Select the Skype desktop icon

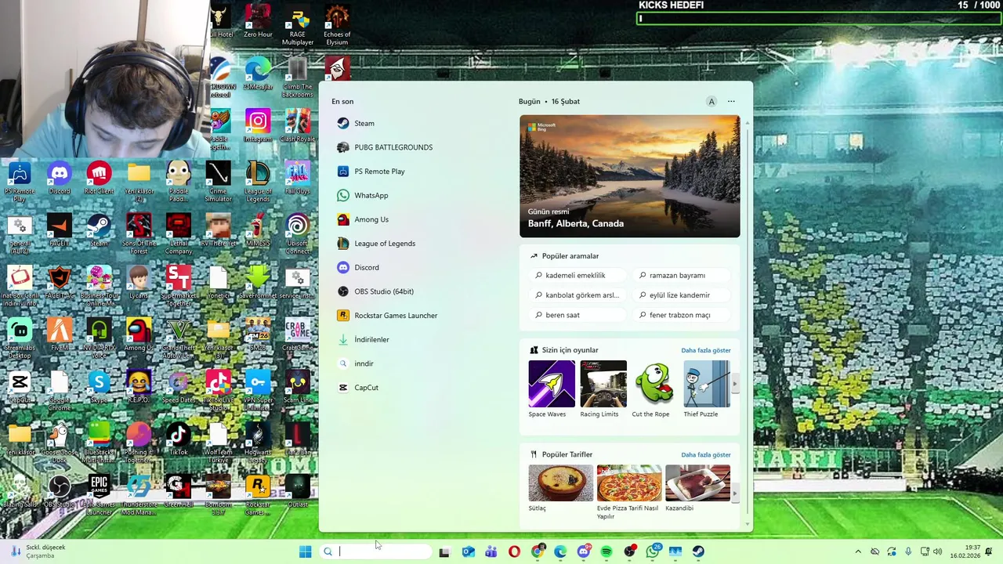pyautogui.click(x=99, y=387)
